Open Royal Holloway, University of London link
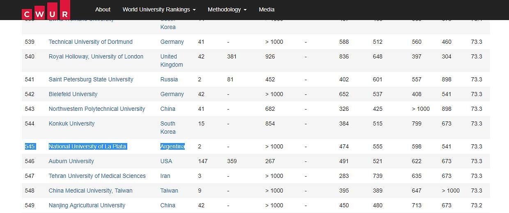This screenshot has height=213, width=509. tap(96, 56)
